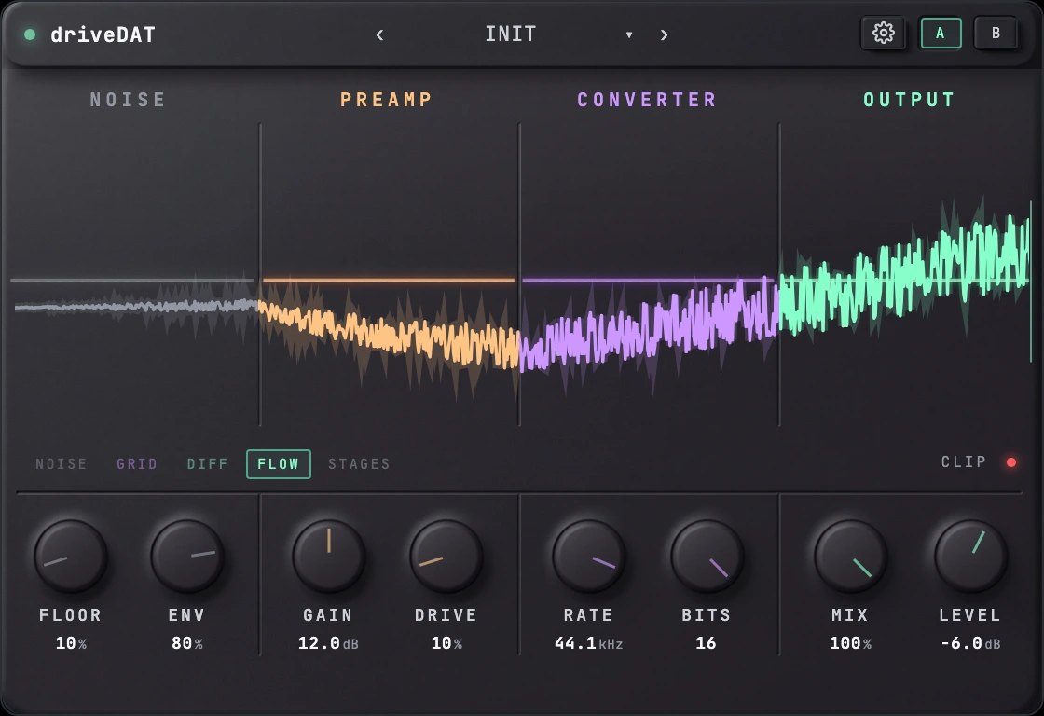Image resolution: width=1044 pixels, height=716 pixels.
Task: Open the preset dropdown arrow next to INIT
Action: pyautogui.click(x=628, y=34)
